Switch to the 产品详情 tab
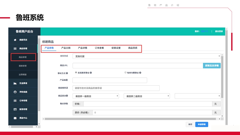Screen dimensions: 240x135 tap(83, 48)
